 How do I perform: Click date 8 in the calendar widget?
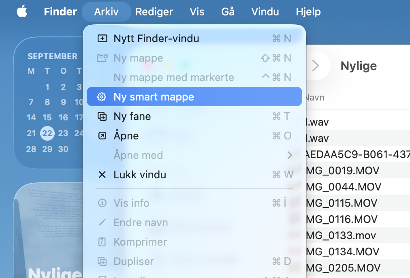47,102
